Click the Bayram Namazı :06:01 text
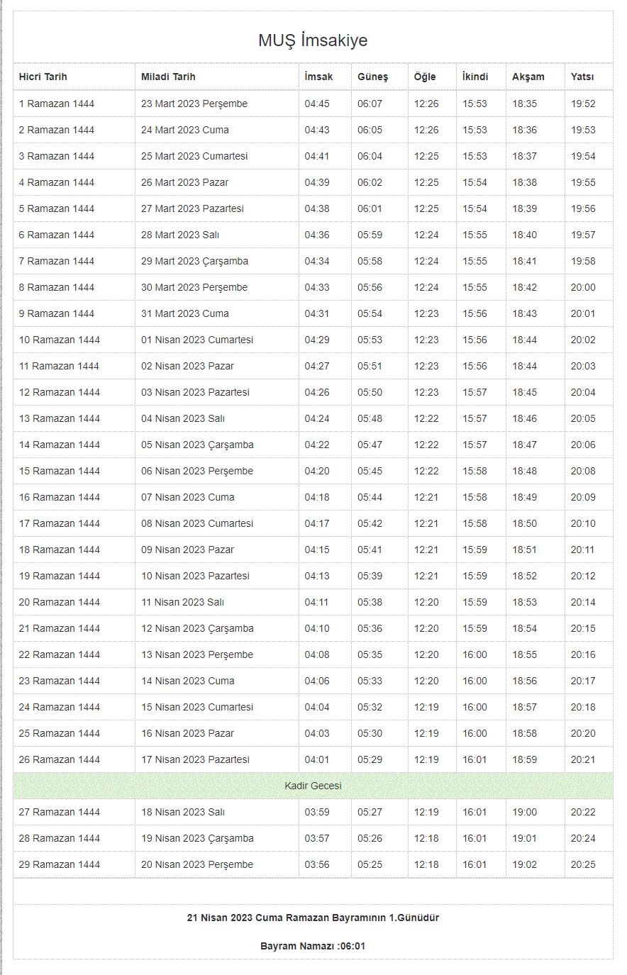This screenshot has height=975, width=627. click(x=313, y=946)
